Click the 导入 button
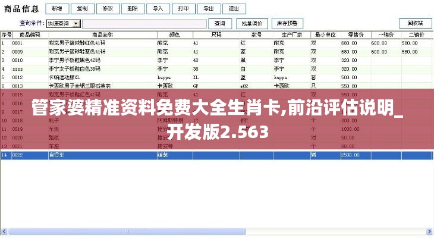The image size is (434, 238). (x=158, y=9)
